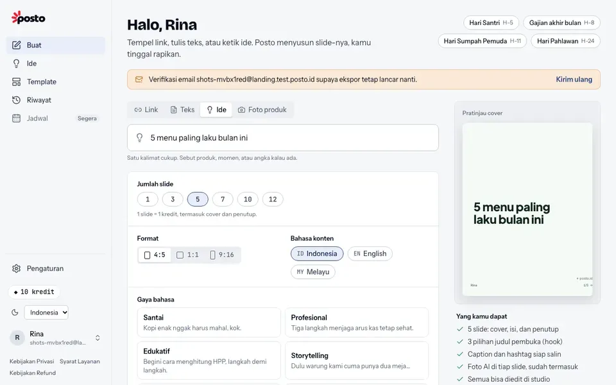Viewport: 616px width, 385px height.
Task: Select Melayu content language
Action: (x=312, y=272)
